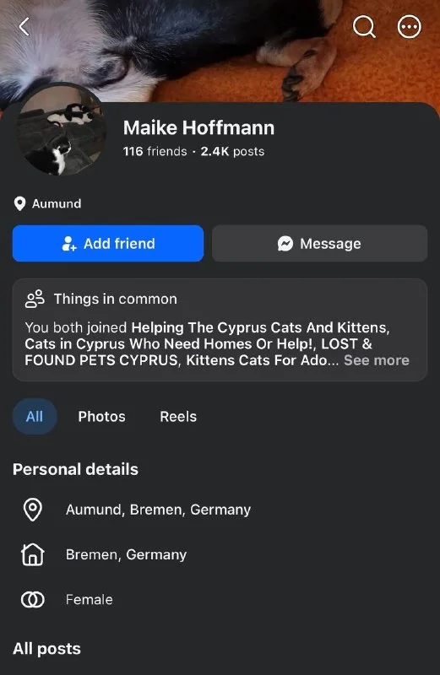Click the location pin icon beside Aumund
This screenshot has width=440, height=675.
pyautogui.click(x=19, y=203)
